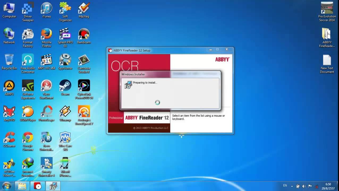Launch iTunes from the desktop
339x191 pixels.
pos(46,11)
